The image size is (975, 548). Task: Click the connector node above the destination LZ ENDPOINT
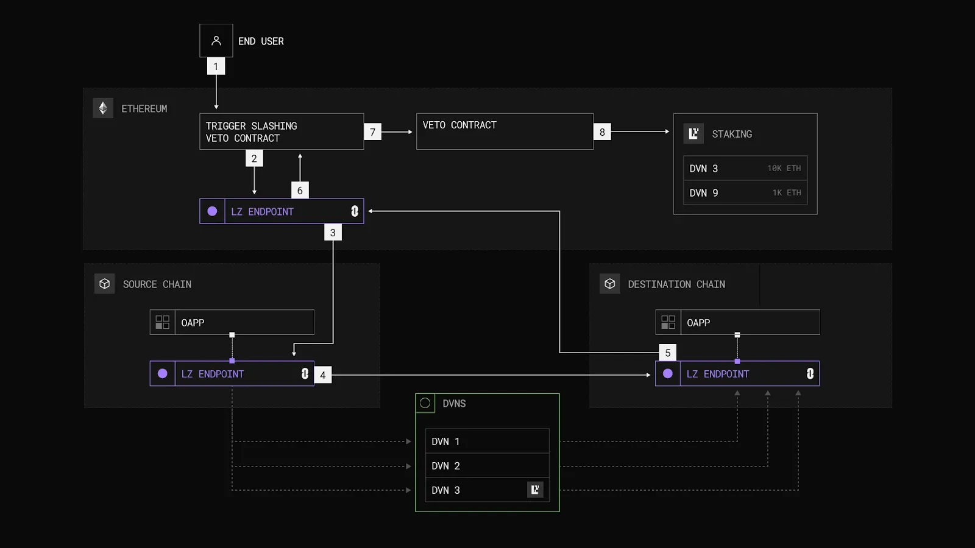coord(737,334)
